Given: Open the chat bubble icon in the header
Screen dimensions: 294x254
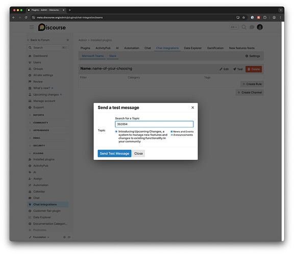Looking at the screenshot, I should [x=252, y=27].
